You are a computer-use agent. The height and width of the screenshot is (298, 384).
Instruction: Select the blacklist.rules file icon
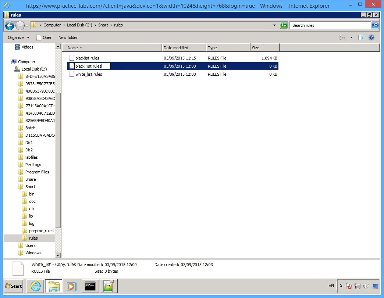pyautogui.click(x=71, y=58)
